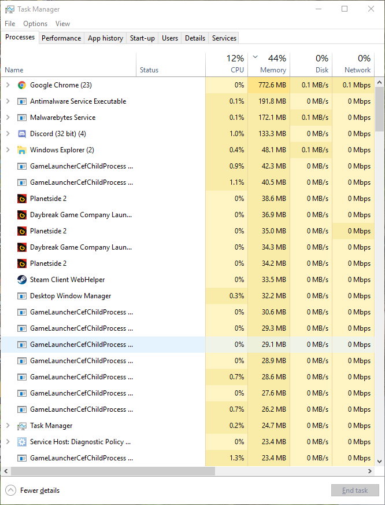This screenshot has height=505, width=385.
Task: Expand the Service Host: Diagnostic Policy group
Action: [8, 441]
